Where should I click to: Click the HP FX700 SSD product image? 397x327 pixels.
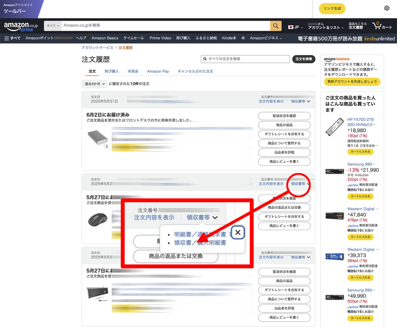[x=335, y=127]
